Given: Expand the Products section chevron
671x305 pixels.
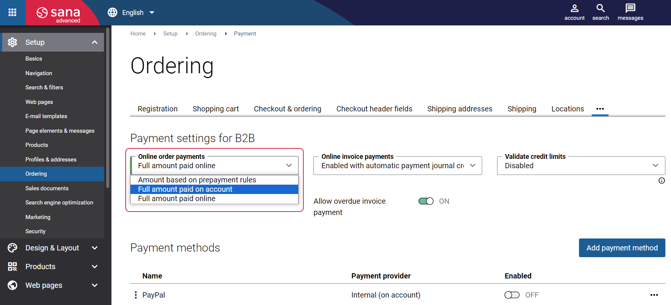Looking at the screenshot, I should 95,267.
